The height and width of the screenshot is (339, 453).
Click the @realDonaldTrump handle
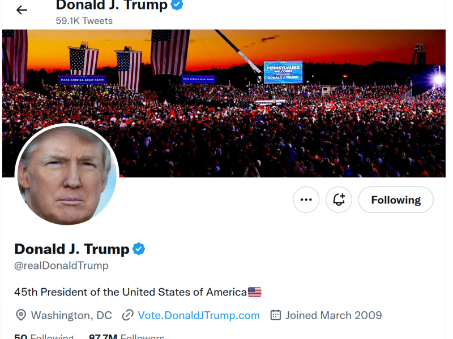click(x=61, y=266)
